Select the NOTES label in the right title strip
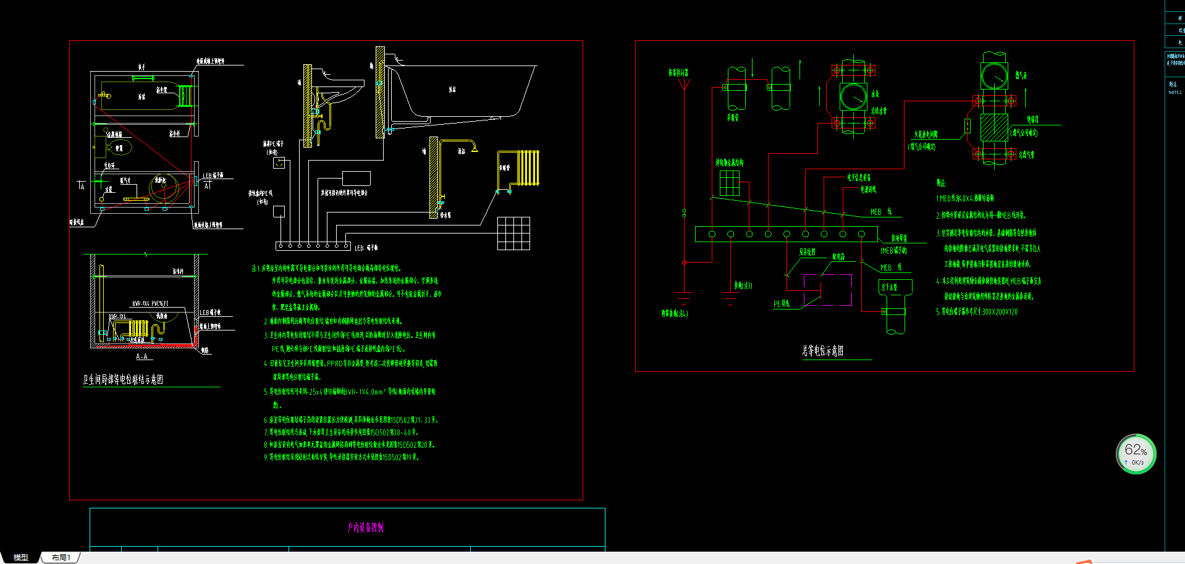 (x=1174, y=93)
